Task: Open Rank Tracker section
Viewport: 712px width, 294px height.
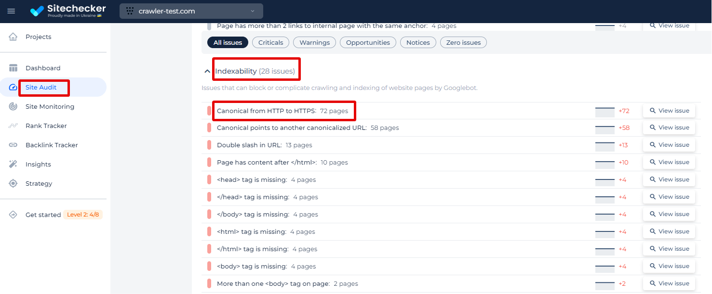Action: click(46, 126)
